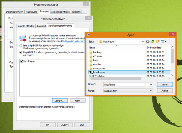Close the Ytelsesalternativer window
Image resolution: width=182 pixels, height=133 pixels.
pyautogui.click(x=89, y=18)
